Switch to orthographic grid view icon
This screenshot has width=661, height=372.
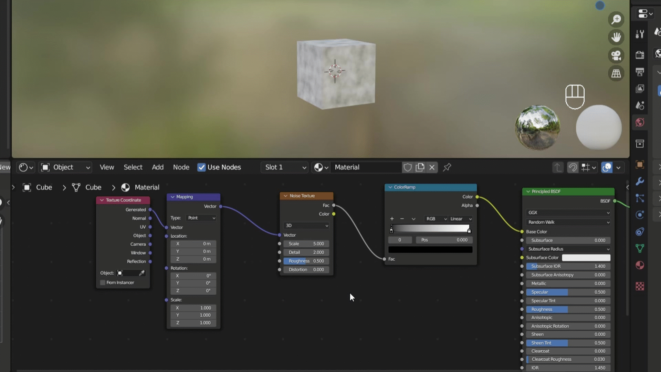pos(616,73)
